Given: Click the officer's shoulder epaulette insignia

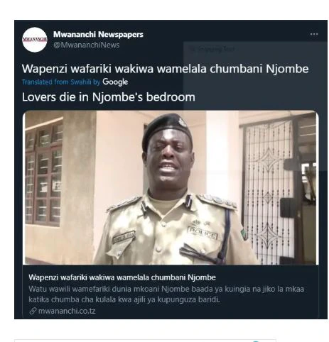Looking at the screenshot, I should pyautogui.click(x=218, y=201).
